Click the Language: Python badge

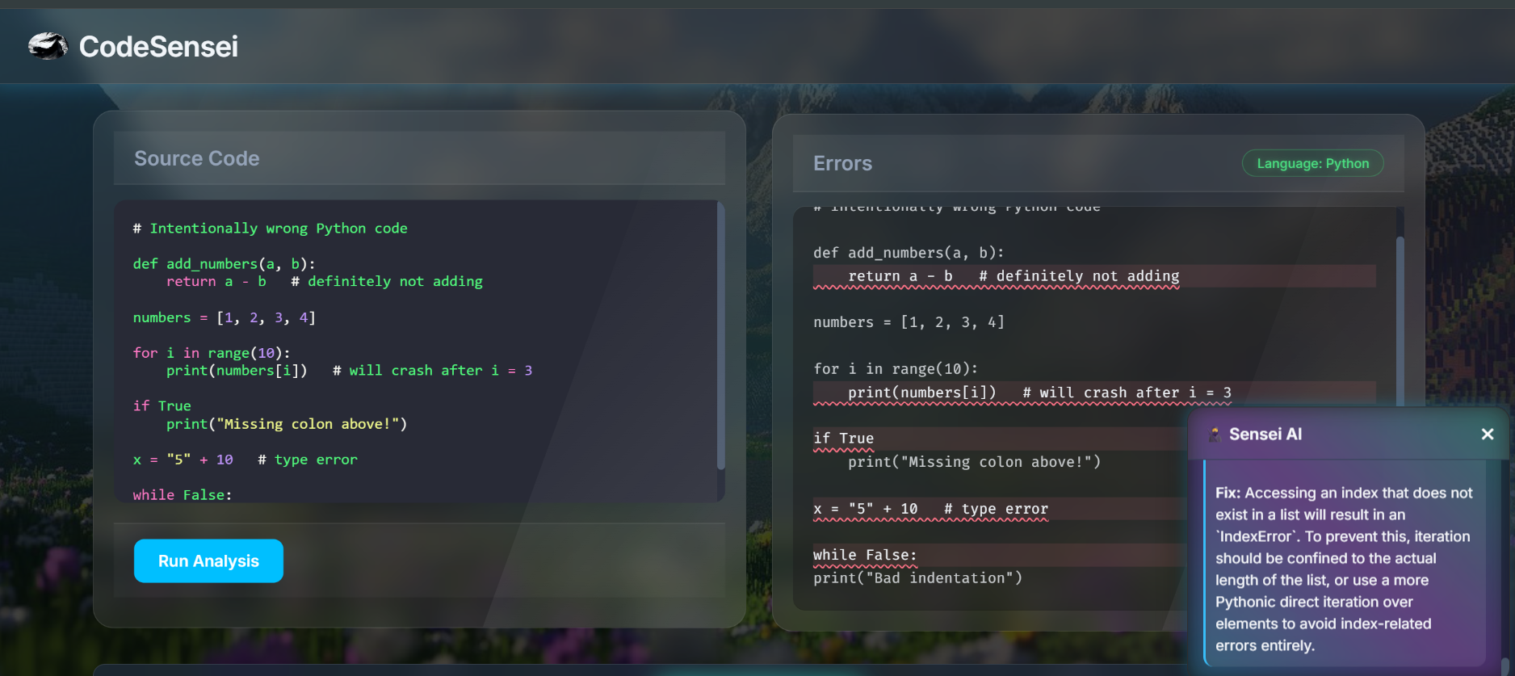click(x=1312, y=163)
